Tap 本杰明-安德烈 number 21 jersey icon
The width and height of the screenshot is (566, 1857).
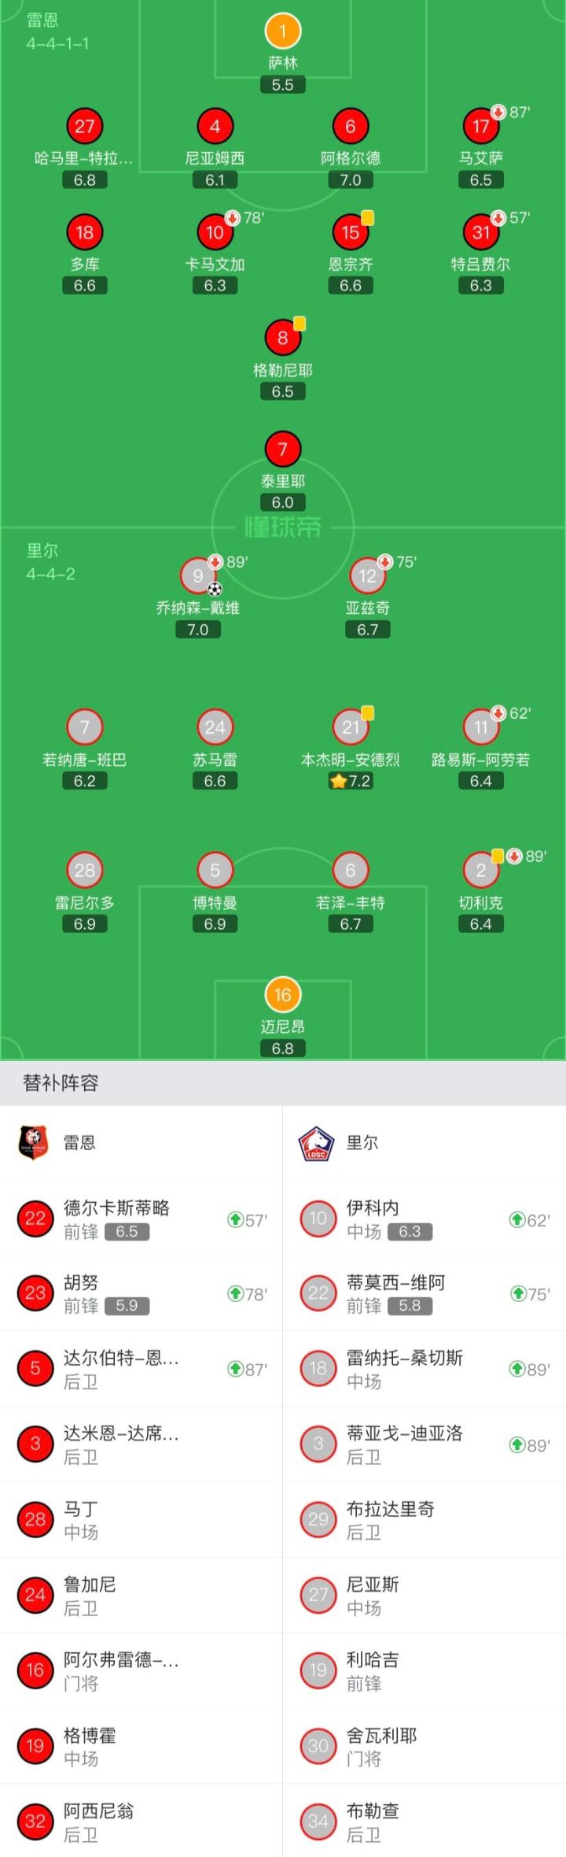point(351,727)
